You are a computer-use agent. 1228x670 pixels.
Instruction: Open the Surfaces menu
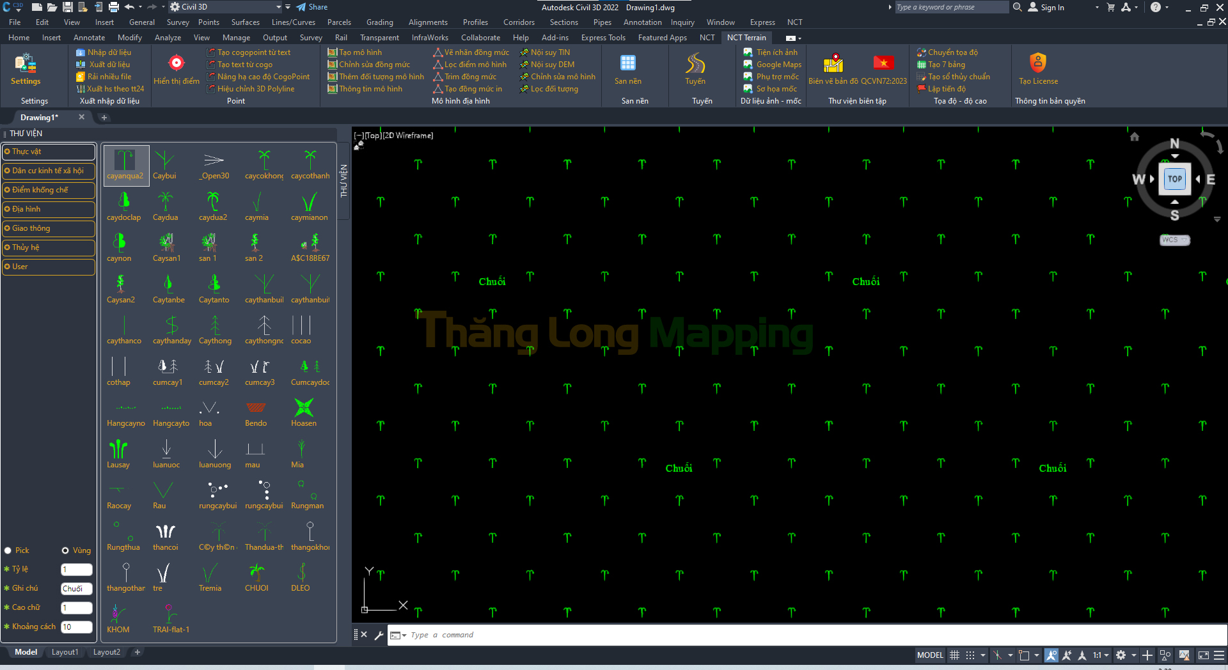click(245, 22)
